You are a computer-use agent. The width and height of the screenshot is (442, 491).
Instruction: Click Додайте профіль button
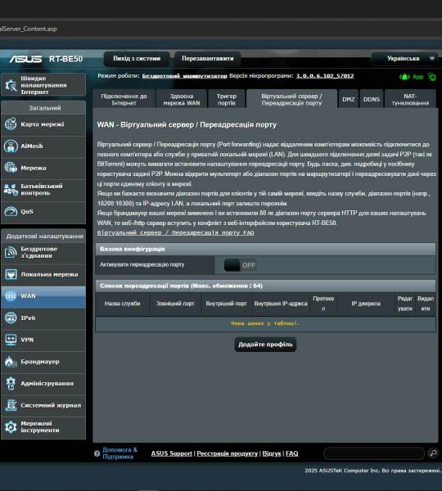click(265, 345)
